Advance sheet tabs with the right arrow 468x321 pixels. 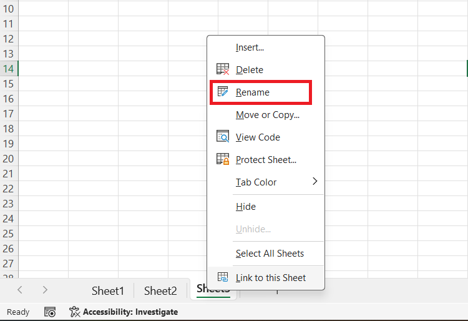coord(45,290)
